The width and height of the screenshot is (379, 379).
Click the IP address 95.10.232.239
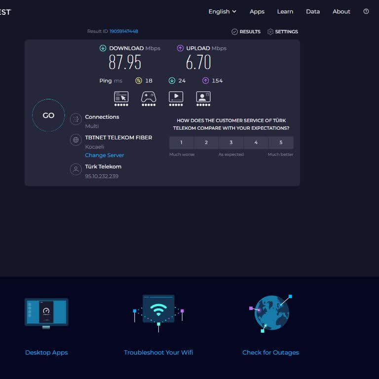102,176
